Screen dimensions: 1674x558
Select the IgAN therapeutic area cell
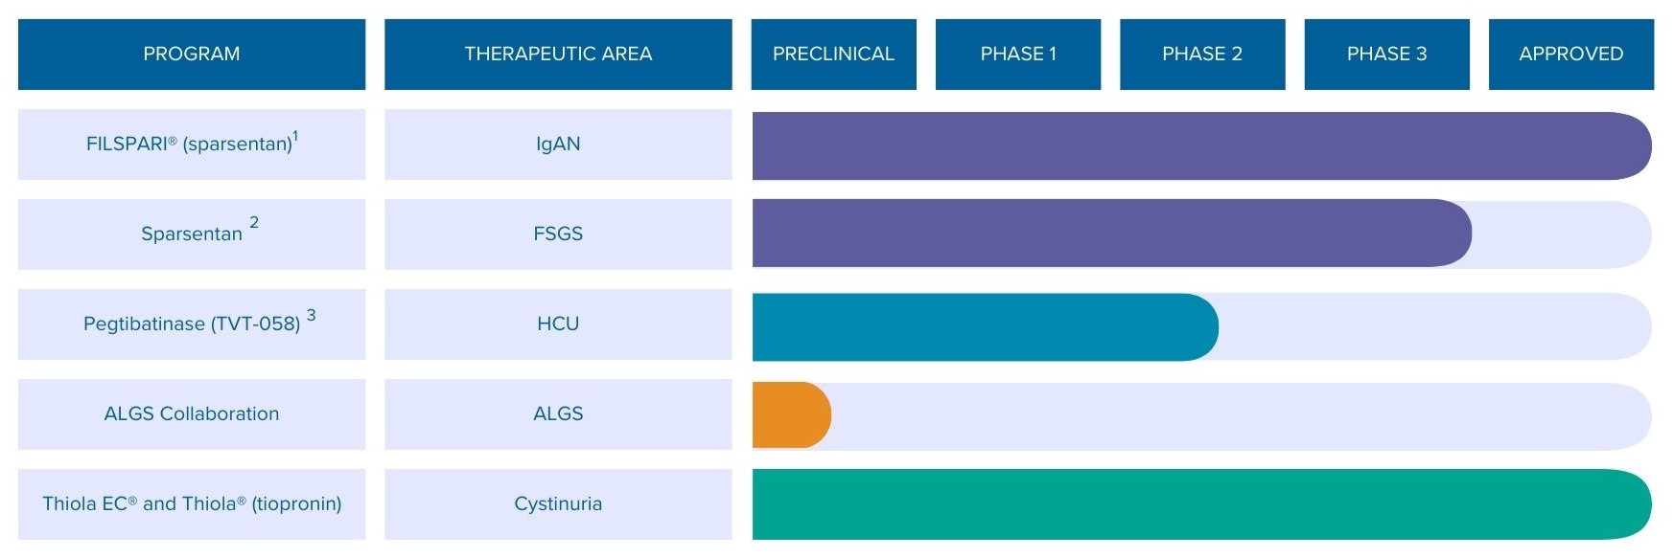[558, 145]
